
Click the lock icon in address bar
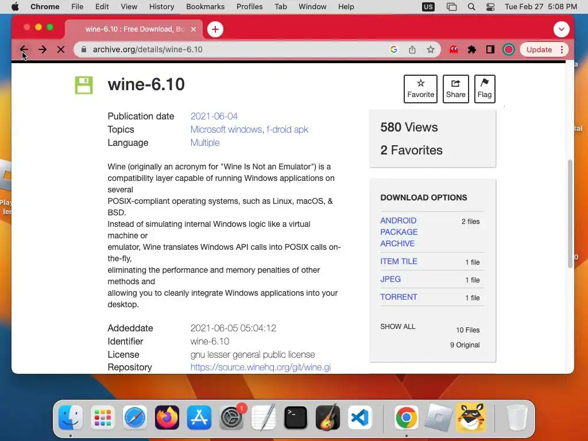[x=84, y=49]
